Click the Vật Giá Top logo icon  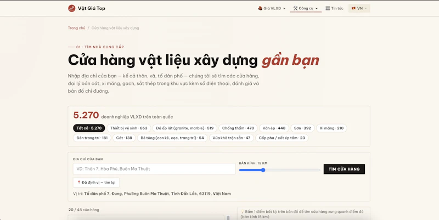coord(72,8)
